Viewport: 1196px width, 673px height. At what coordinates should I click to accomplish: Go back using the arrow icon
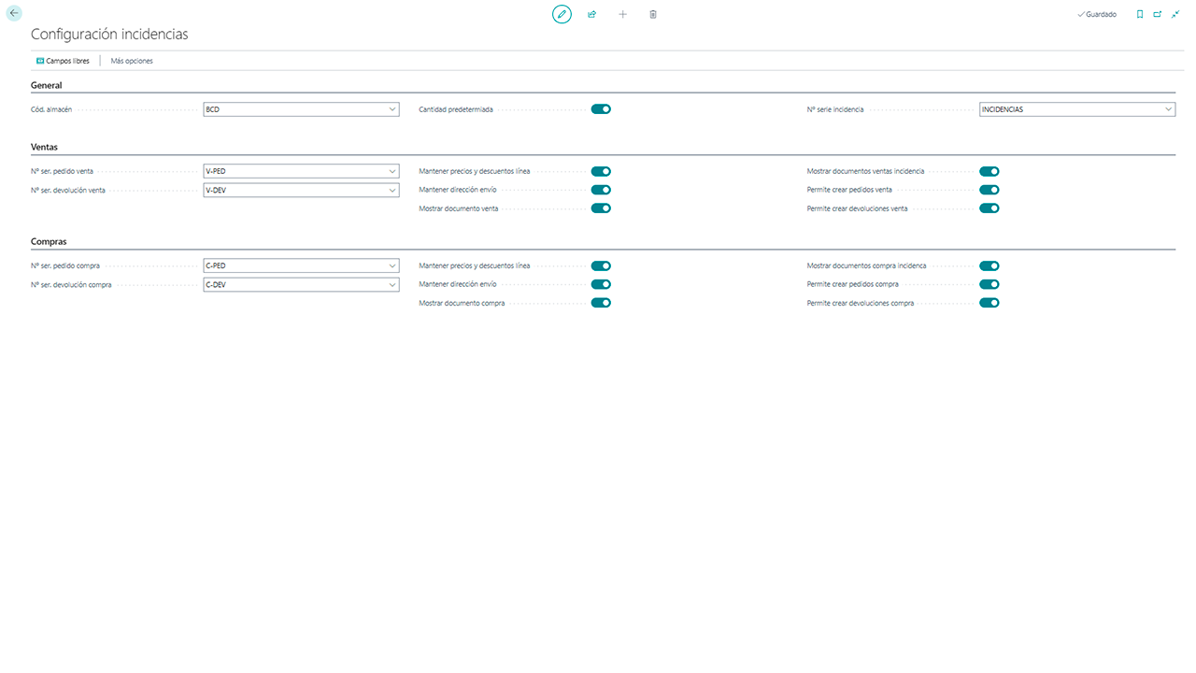[x=14, y=13]
